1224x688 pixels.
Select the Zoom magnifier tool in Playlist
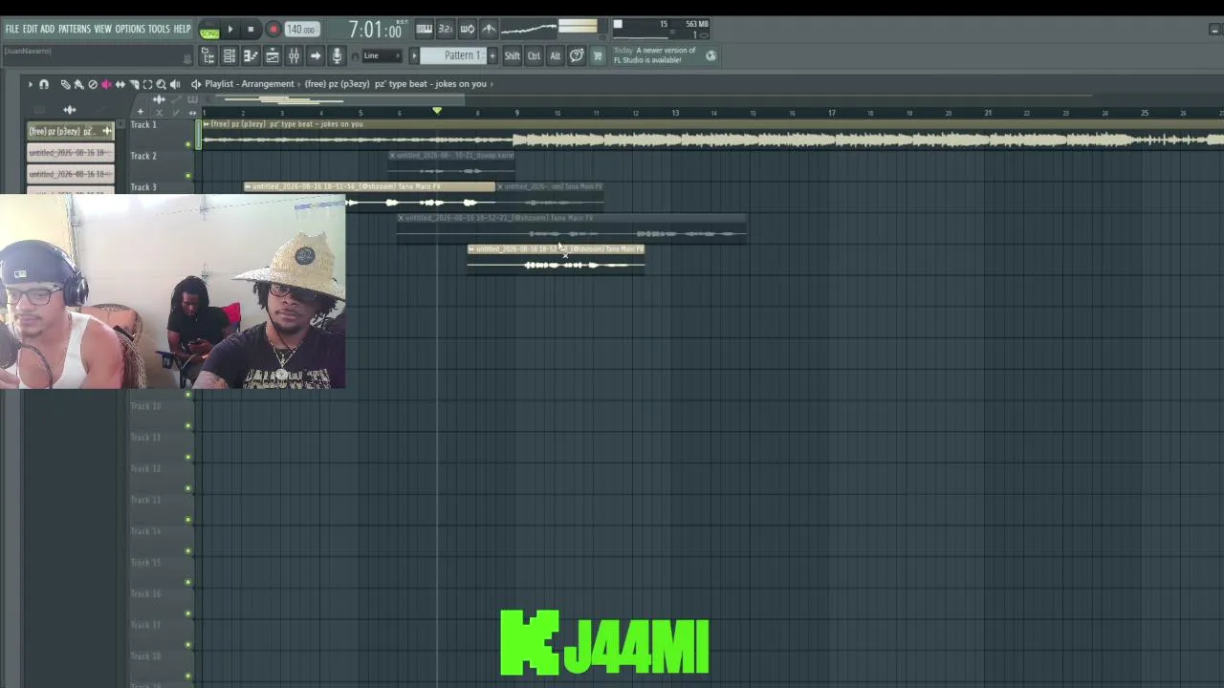click(x=161, y=84)
